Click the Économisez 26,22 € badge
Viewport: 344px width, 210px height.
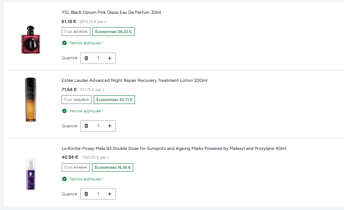113,32
